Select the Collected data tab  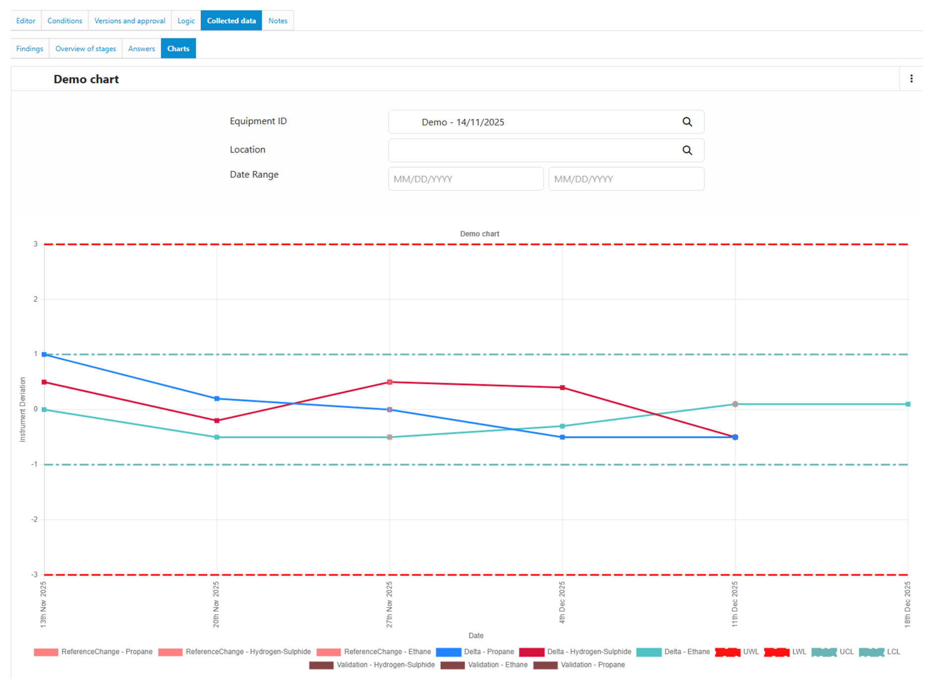click(231, 21)
